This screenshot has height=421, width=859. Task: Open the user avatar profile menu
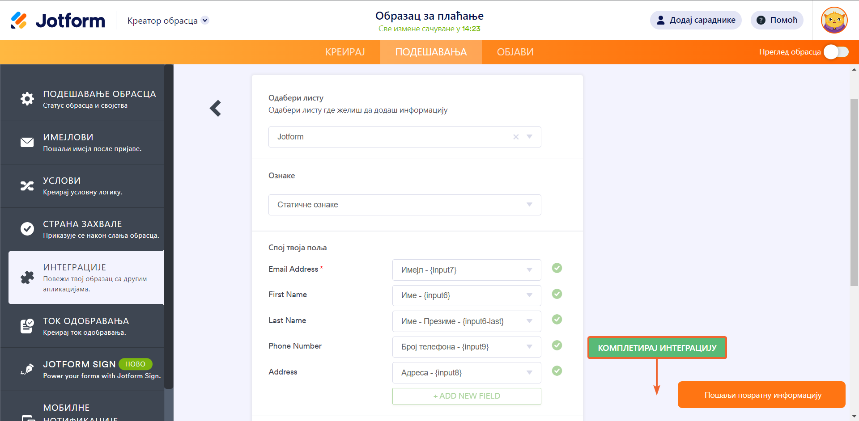(x=834, y=20)
